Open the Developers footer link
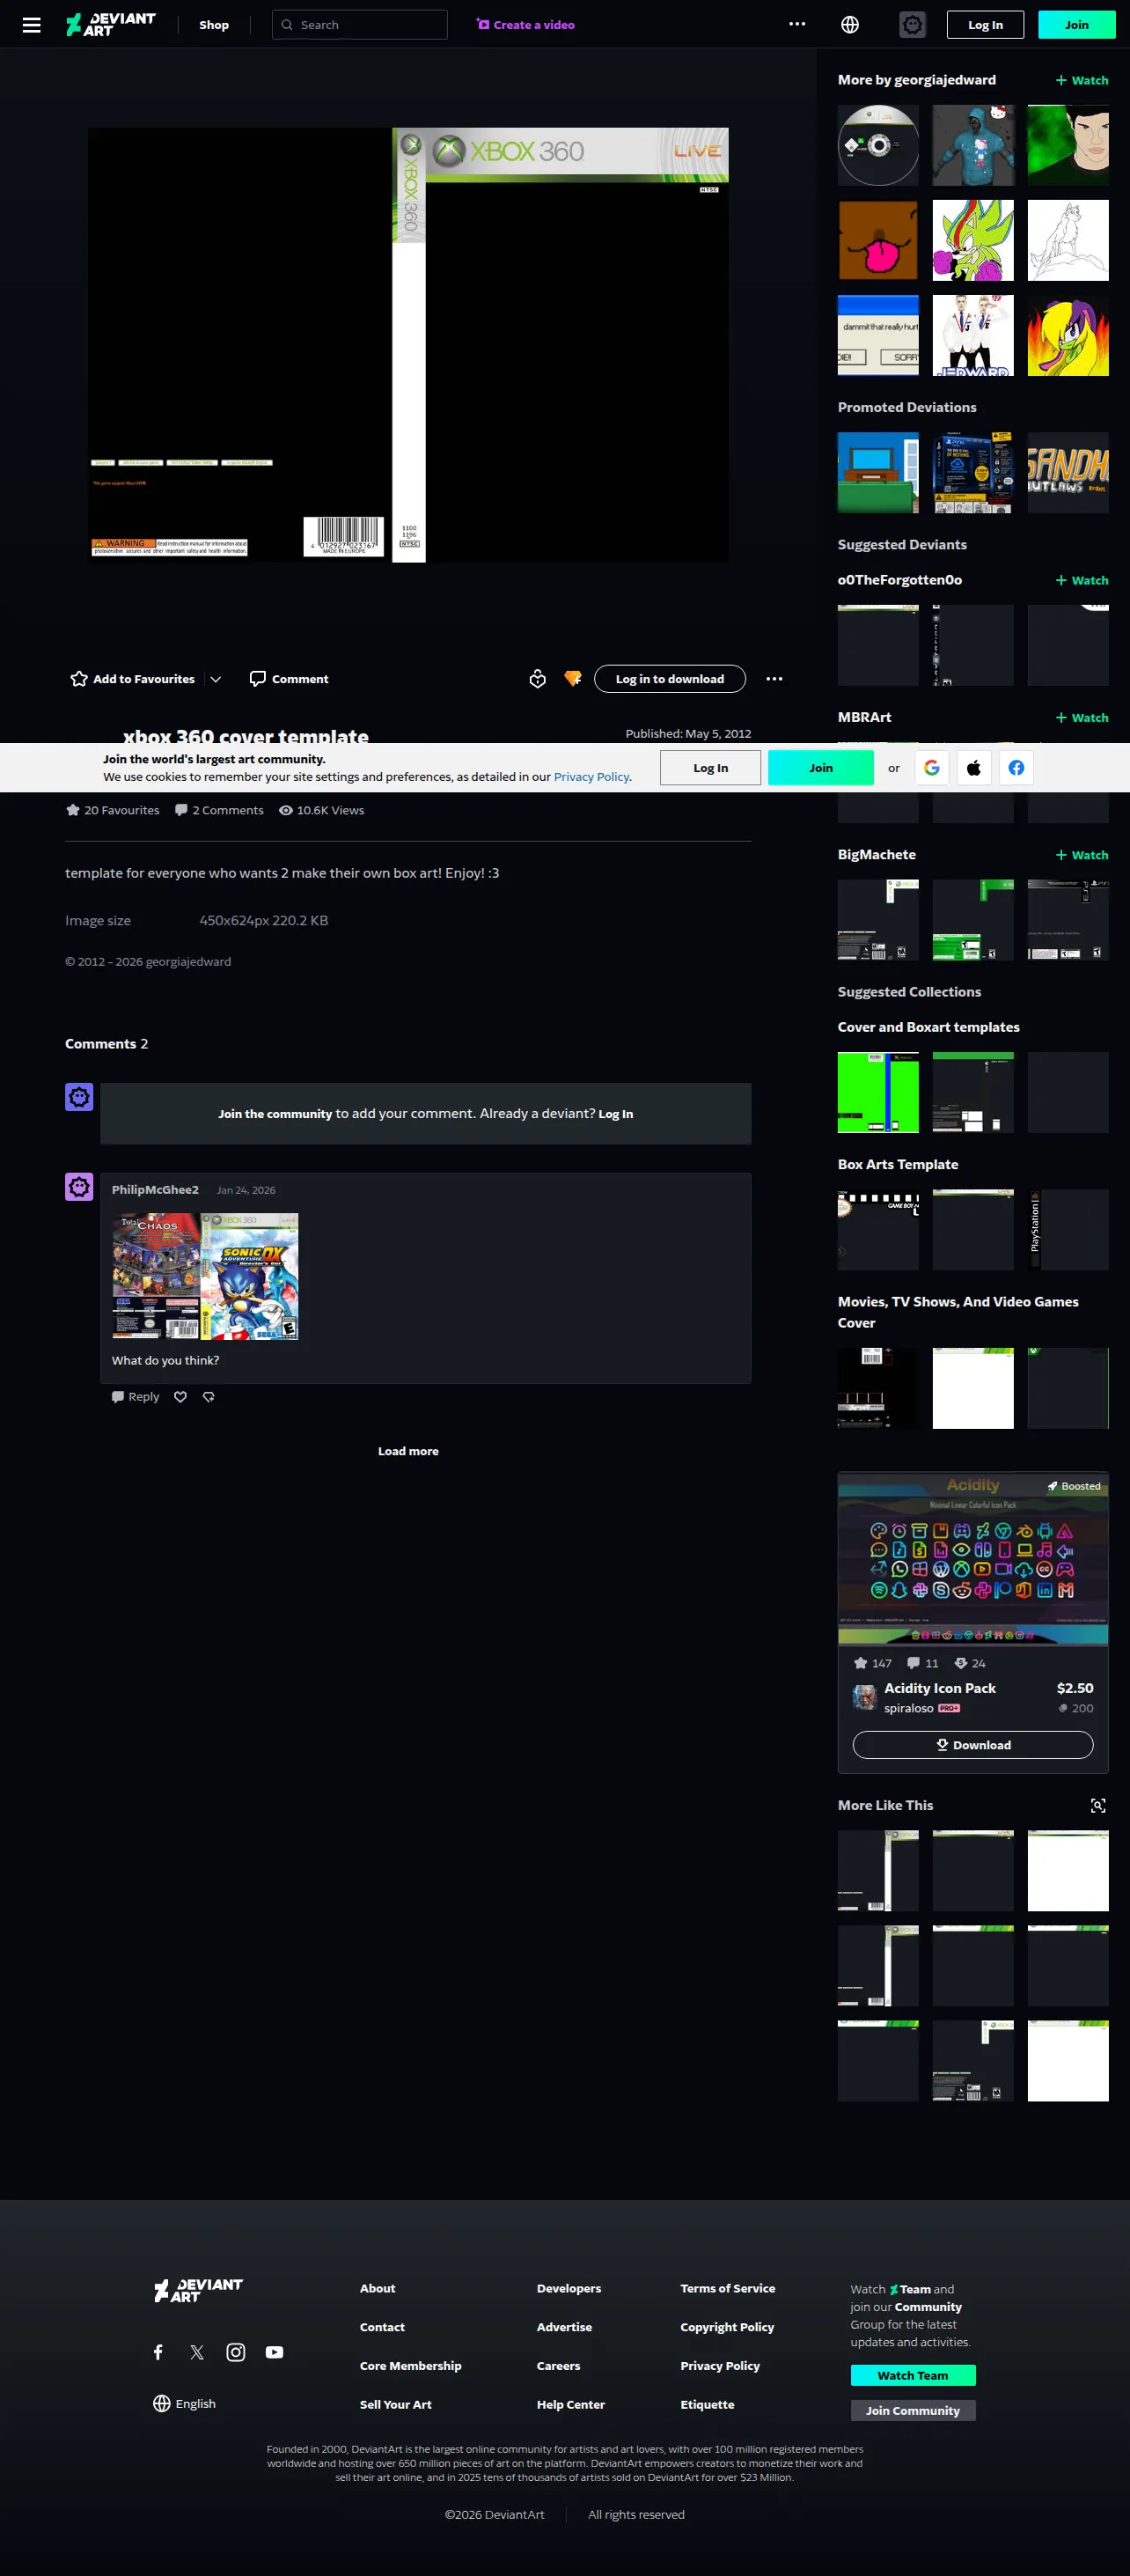Viewport: 1130px width, 2576px height. [569, 2289]
